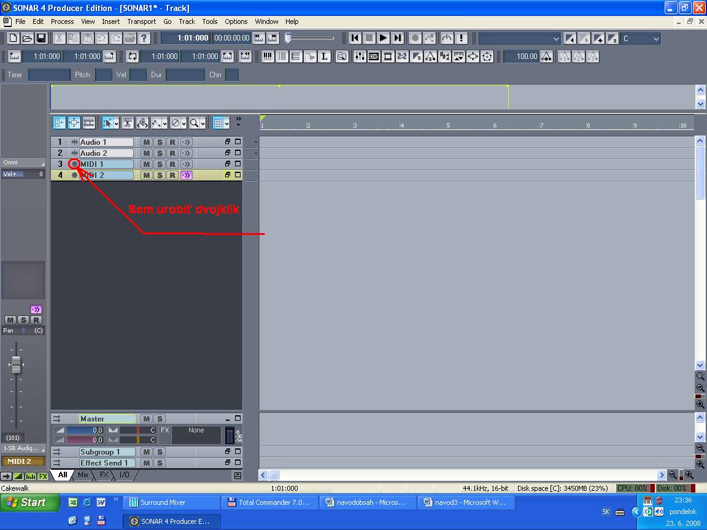Viewport: 707px width, 530px height.
Task: Click the MIDI 2 track name button in inspector
Action: pyautogui.click(x=23, y=461)
